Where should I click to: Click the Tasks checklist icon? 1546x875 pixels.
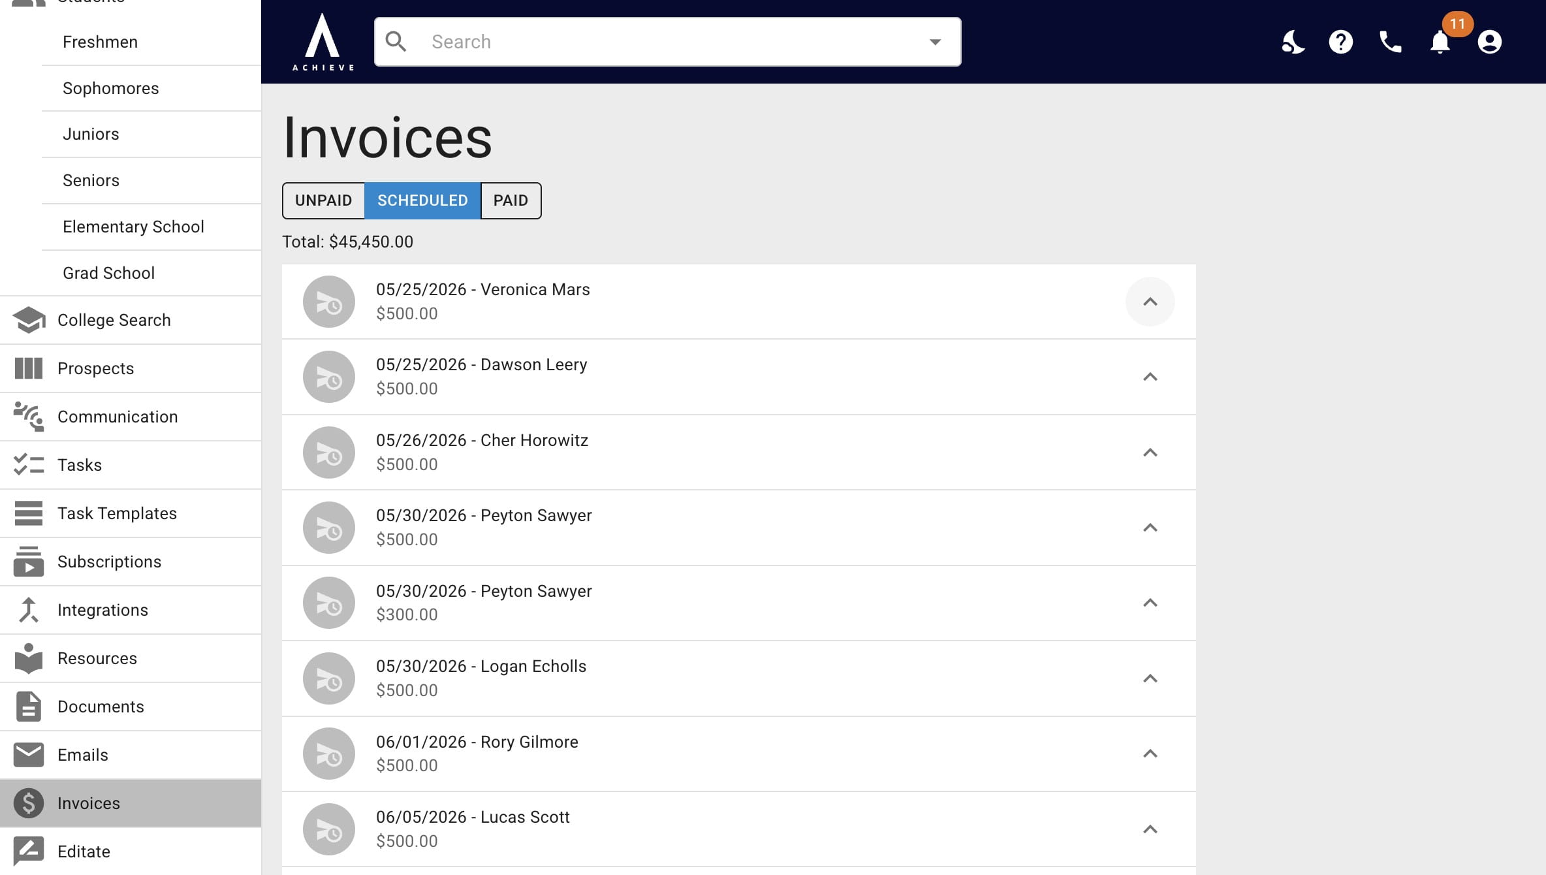coord(29,465)
